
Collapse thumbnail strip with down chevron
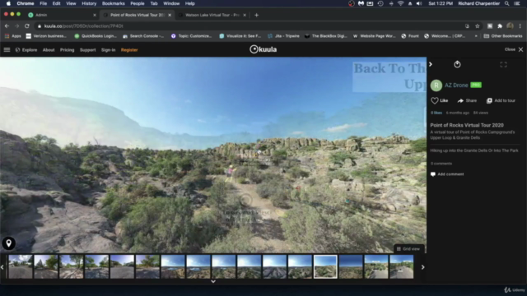tap(213, 281)
